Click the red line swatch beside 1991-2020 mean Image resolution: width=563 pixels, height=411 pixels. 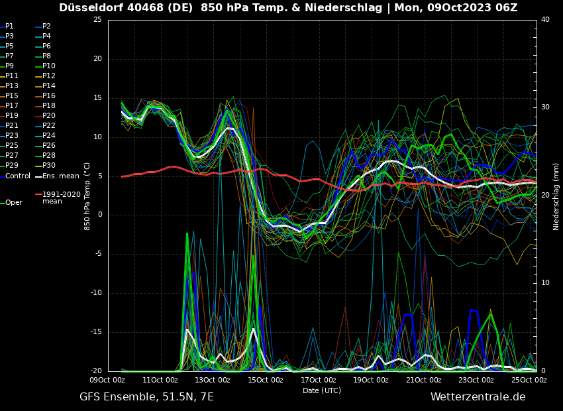[x=38, y=195]
